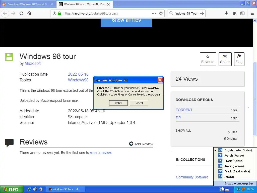Select English (United States) language
The image size is (257, 193).
point(235,150)
